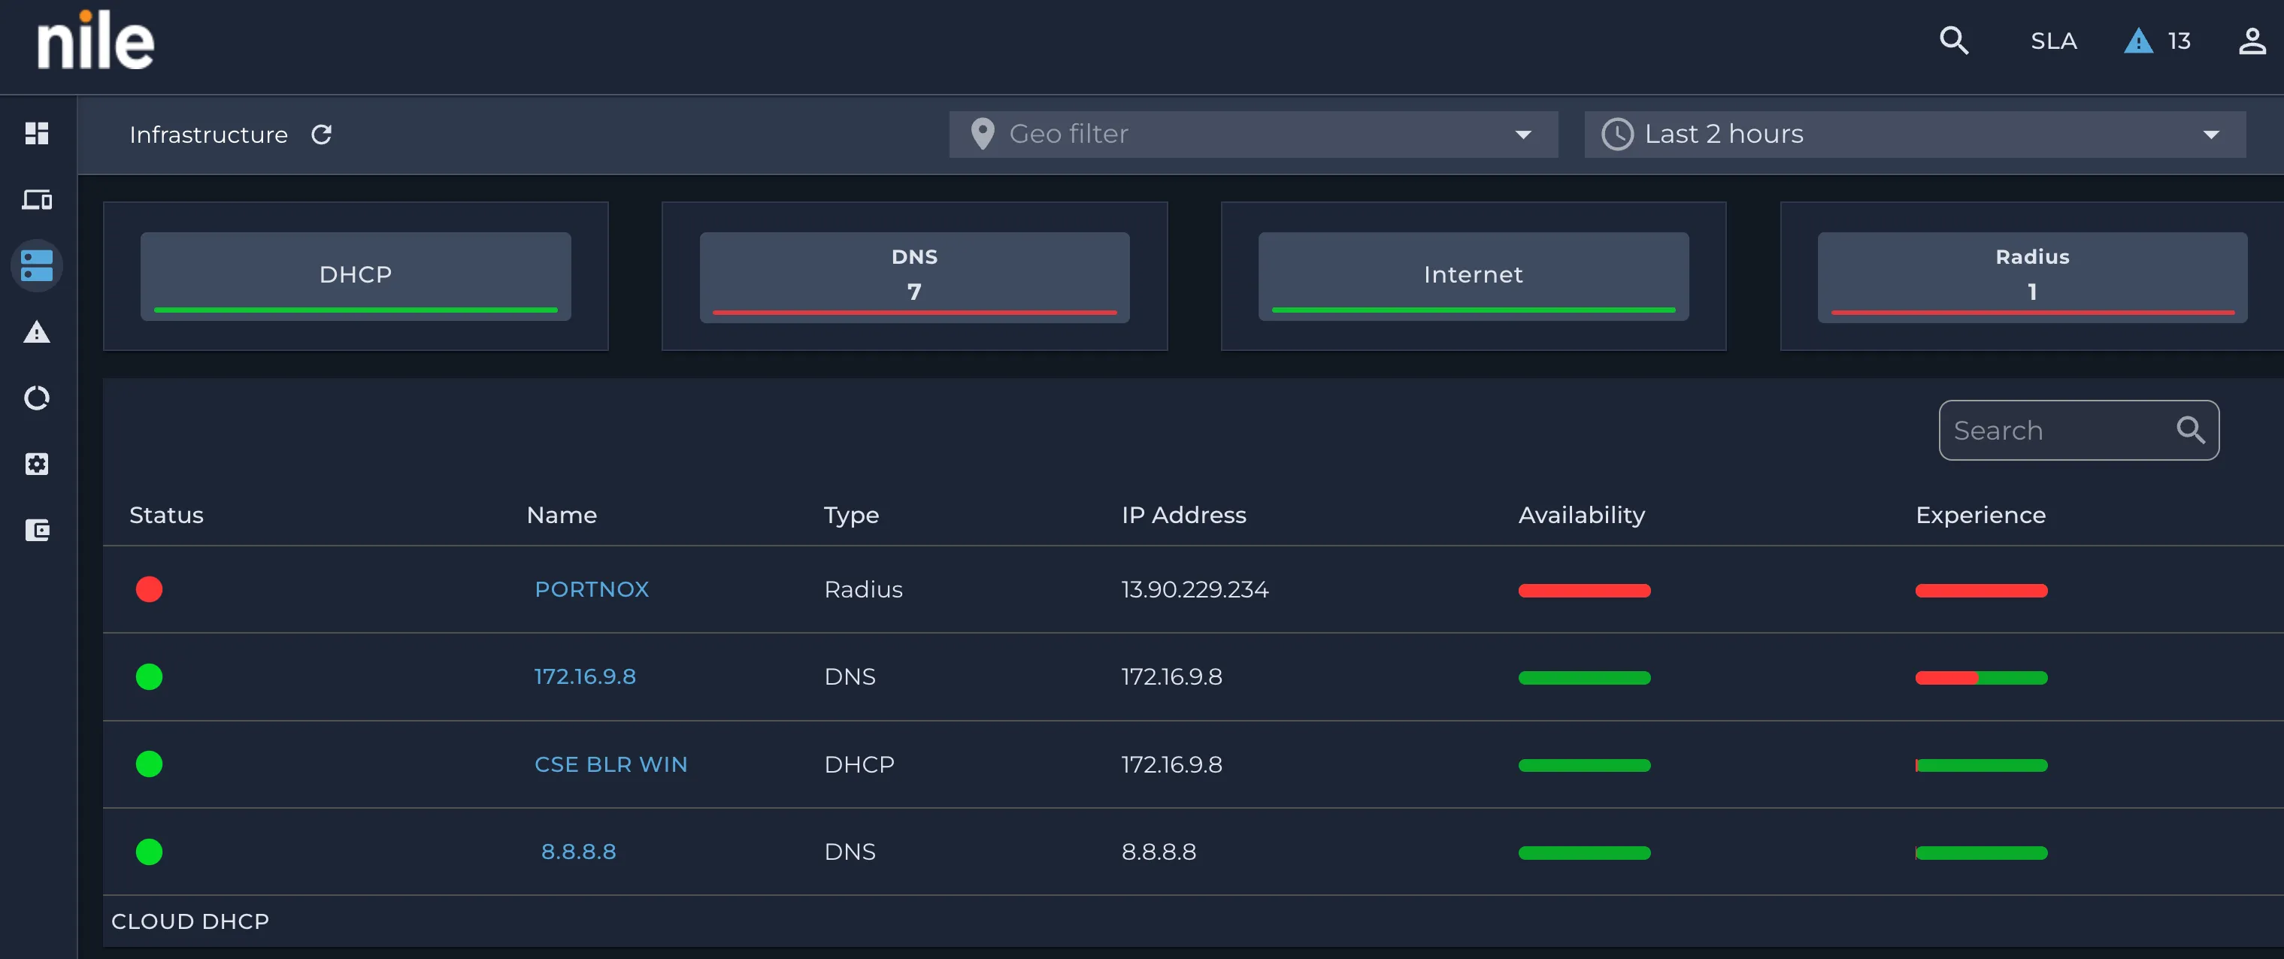Sort by the Name column header

(x=562, y=515)
